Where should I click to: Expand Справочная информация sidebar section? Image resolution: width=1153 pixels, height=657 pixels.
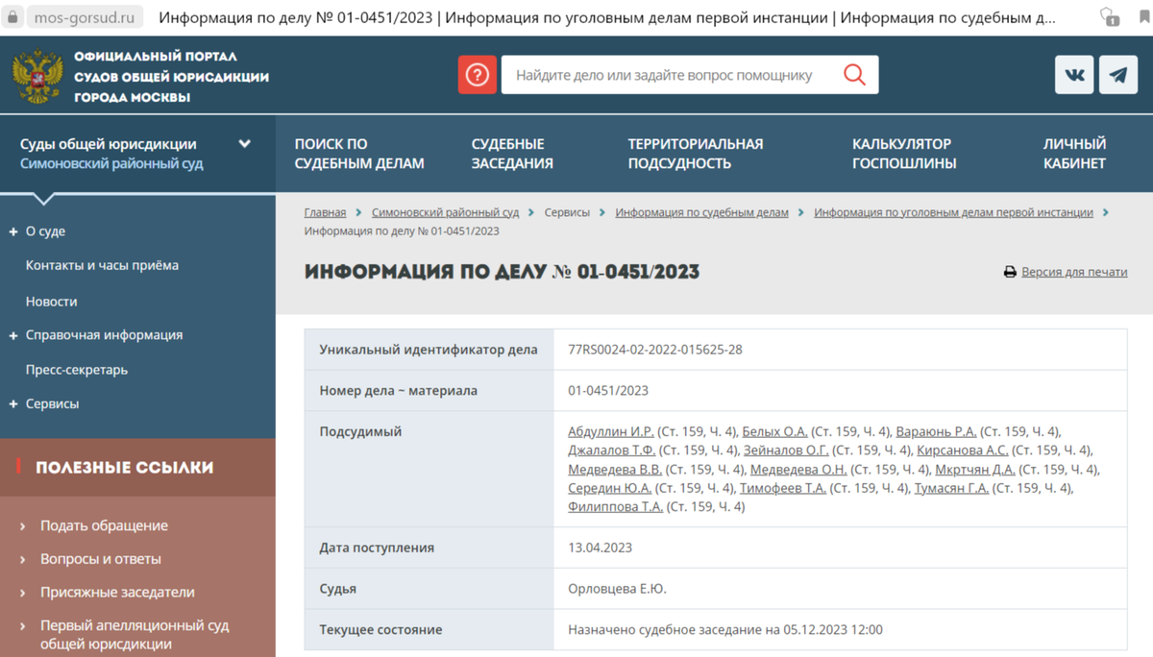[13, 335]
